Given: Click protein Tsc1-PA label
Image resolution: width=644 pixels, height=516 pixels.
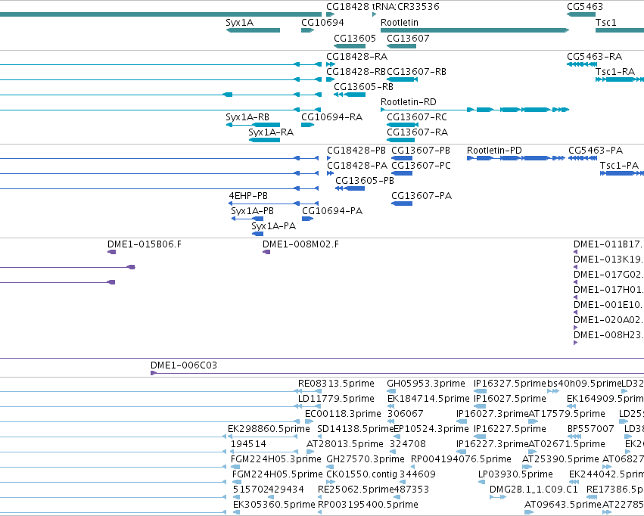Looking at the screenshot, I should (x=619, y=166).
